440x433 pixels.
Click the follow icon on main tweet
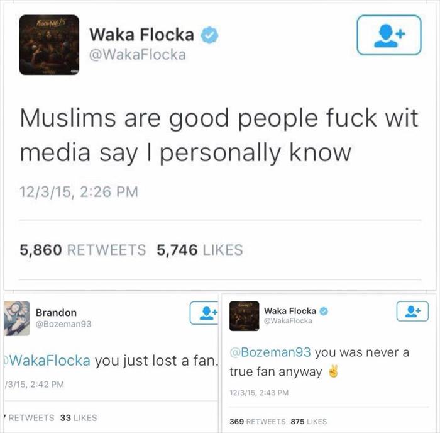click(x=389, y=35)
